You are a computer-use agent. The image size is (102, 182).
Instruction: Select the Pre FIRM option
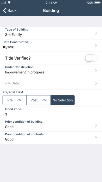(15, 100)
